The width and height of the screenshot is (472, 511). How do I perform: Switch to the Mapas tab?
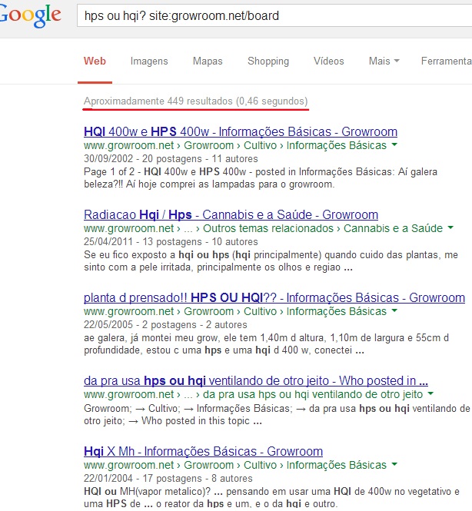click(208, 61)
